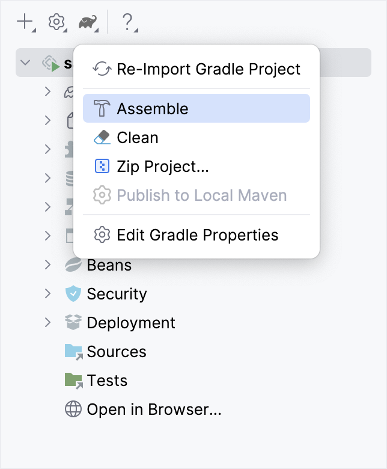Click the plus Add toolbar icon
The image size is (387, 469).
tap(25, 22)
